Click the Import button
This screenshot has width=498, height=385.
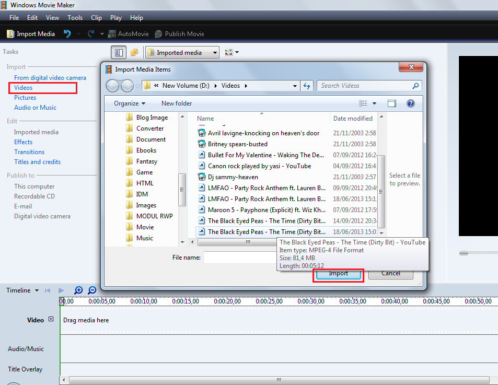click(339, 274)
